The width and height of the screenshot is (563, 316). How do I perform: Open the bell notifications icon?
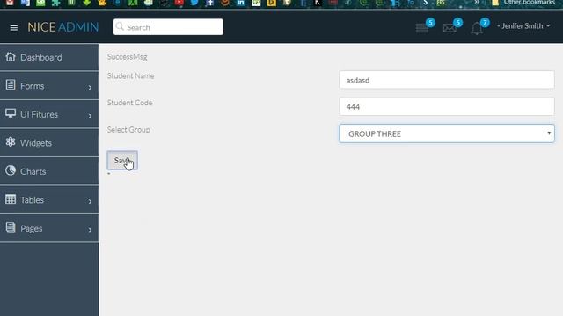click(477, 28)
